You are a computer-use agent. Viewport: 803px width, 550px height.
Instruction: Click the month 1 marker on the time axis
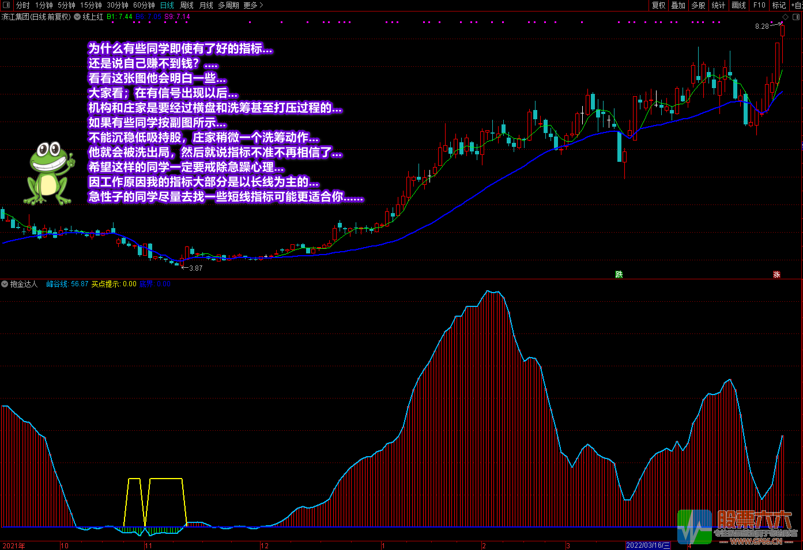pyautogui.click(x=383, y=546)
